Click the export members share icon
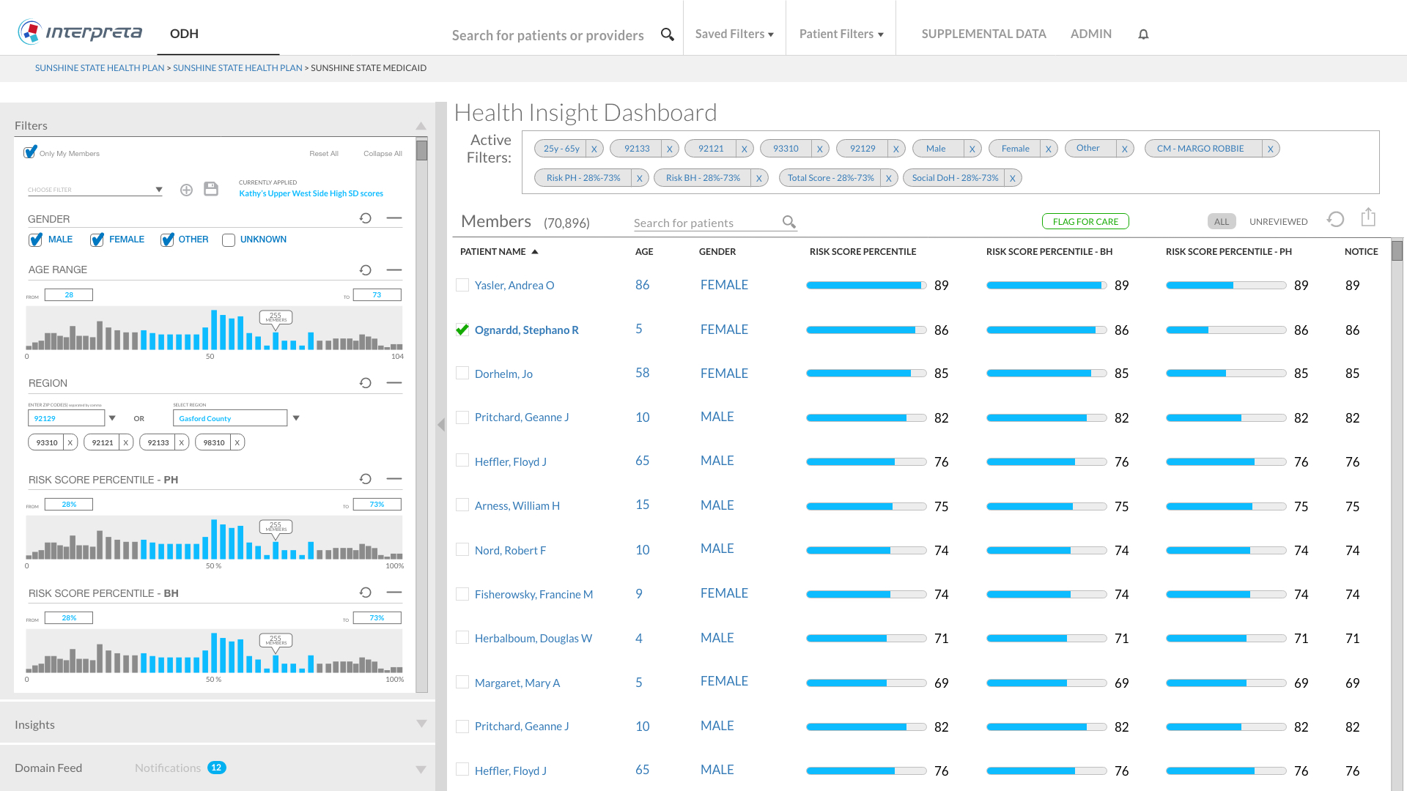 tap(1368, 218)
